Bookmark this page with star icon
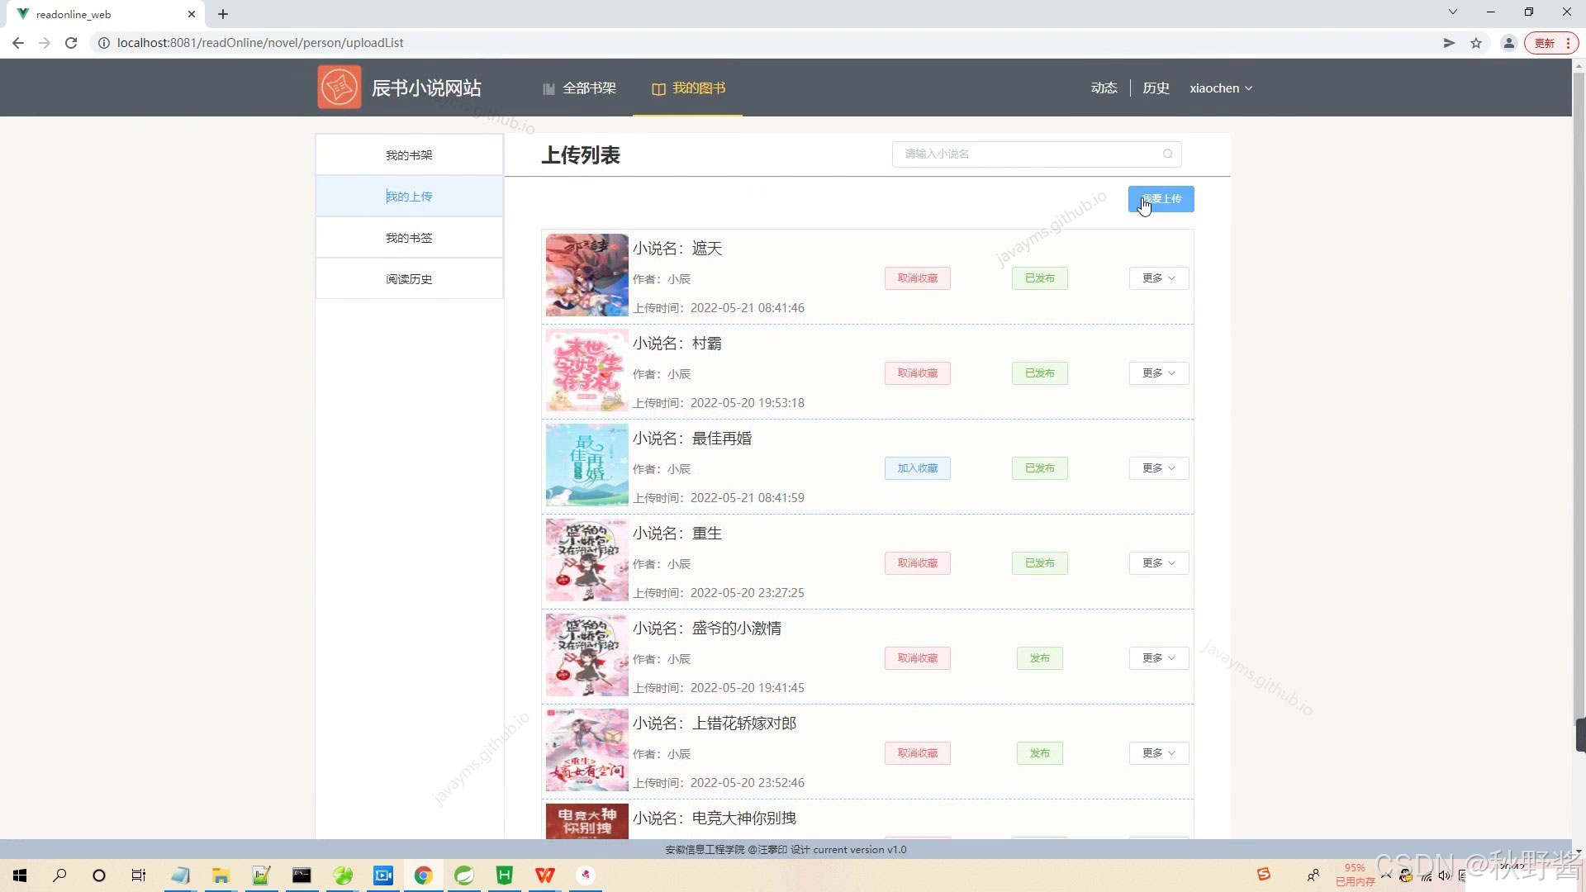Viewport: 1586px width, 892px height. tap(1476, 43)
